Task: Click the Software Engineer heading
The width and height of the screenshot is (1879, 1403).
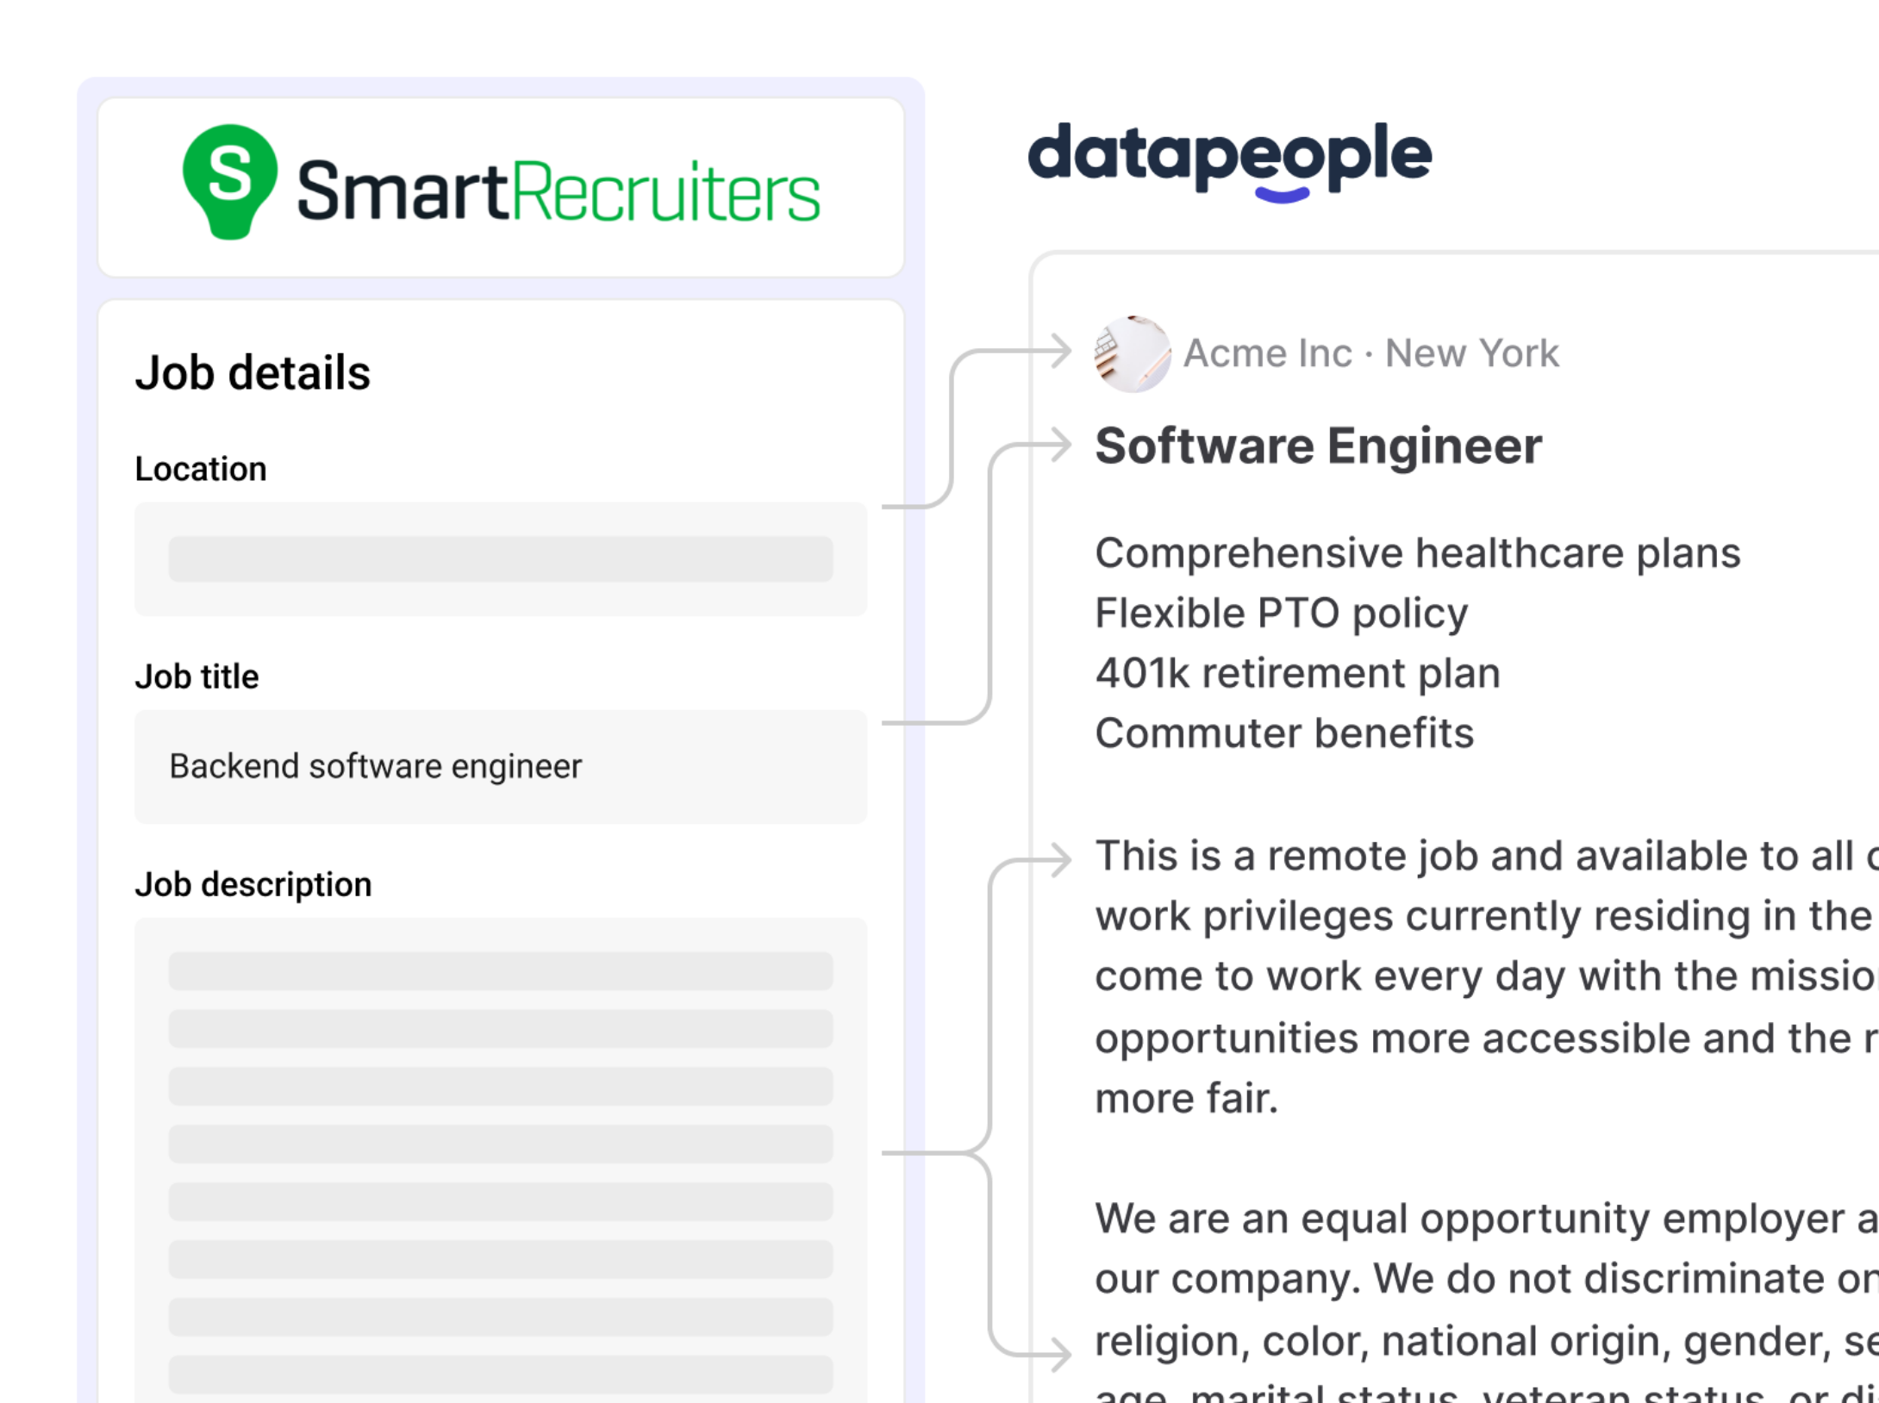Action: coord(1318,446)
